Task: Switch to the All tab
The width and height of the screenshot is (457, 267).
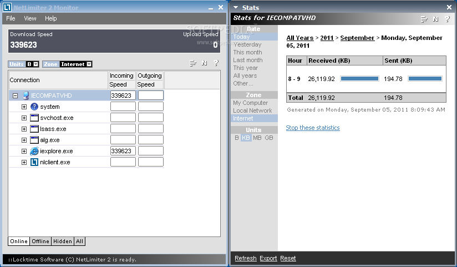Action: pos(79,241)
